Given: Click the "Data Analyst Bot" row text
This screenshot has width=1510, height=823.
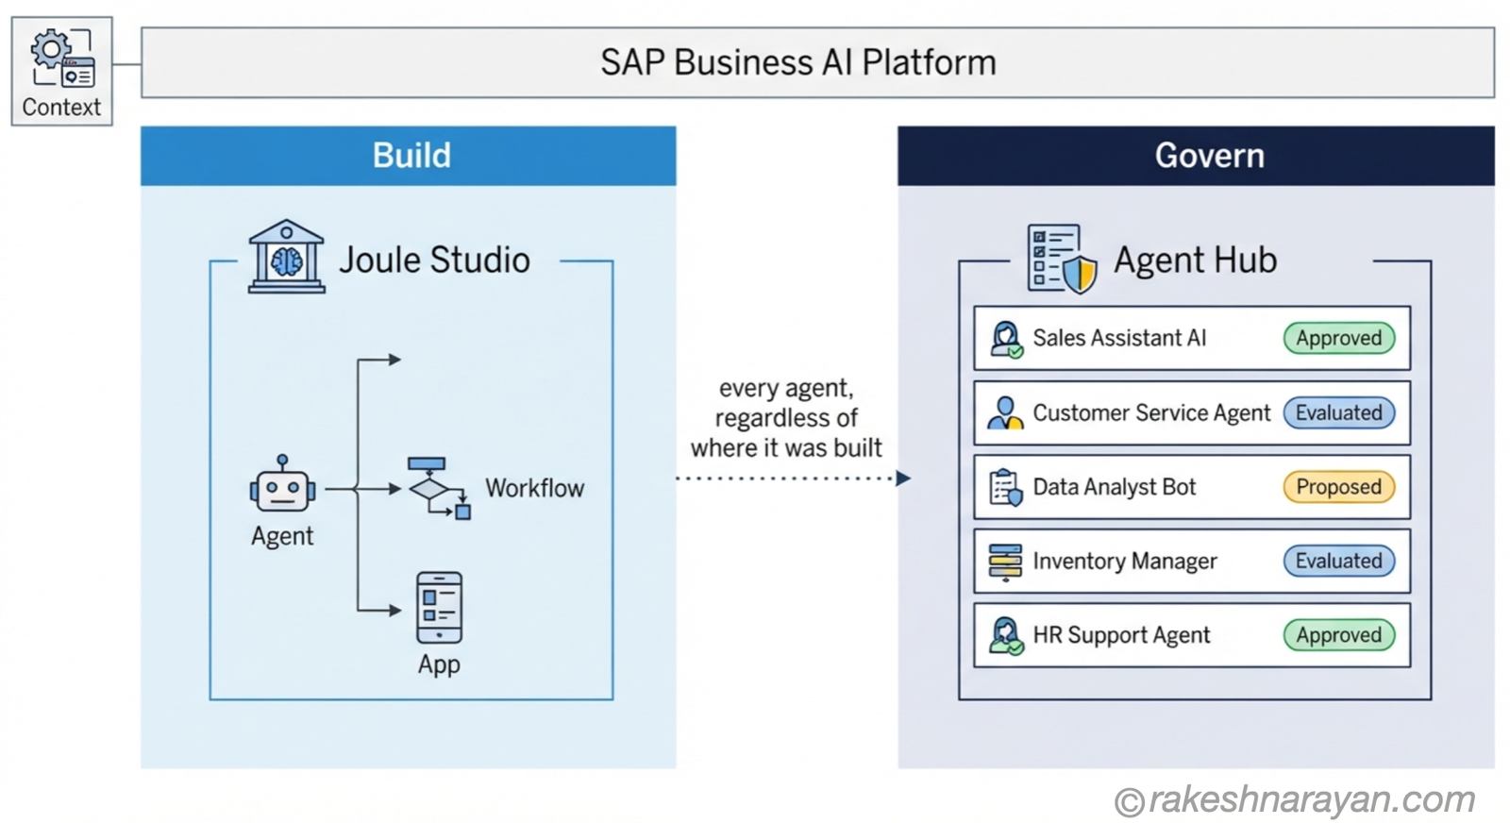Looking at the screenshot, I should click(1114, 487).
